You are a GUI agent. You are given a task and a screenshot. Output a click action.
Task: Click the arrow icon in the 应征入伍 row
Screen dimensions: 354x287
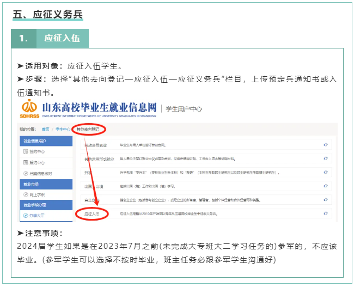tap(326, 214)
